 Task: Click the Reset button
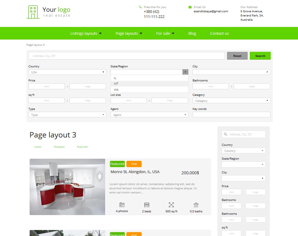tap(238, 56)
